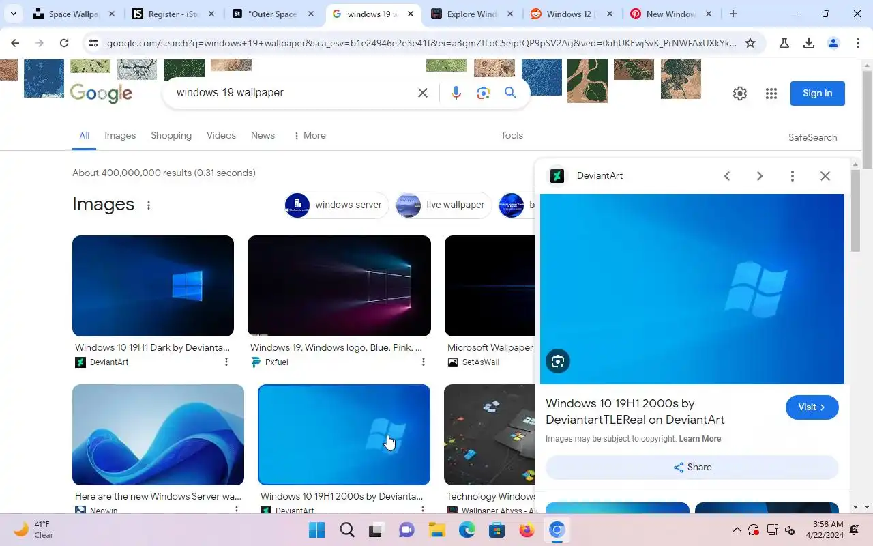Reload the current page
Viewport: 873px width, 546px height.
point(64,43)
